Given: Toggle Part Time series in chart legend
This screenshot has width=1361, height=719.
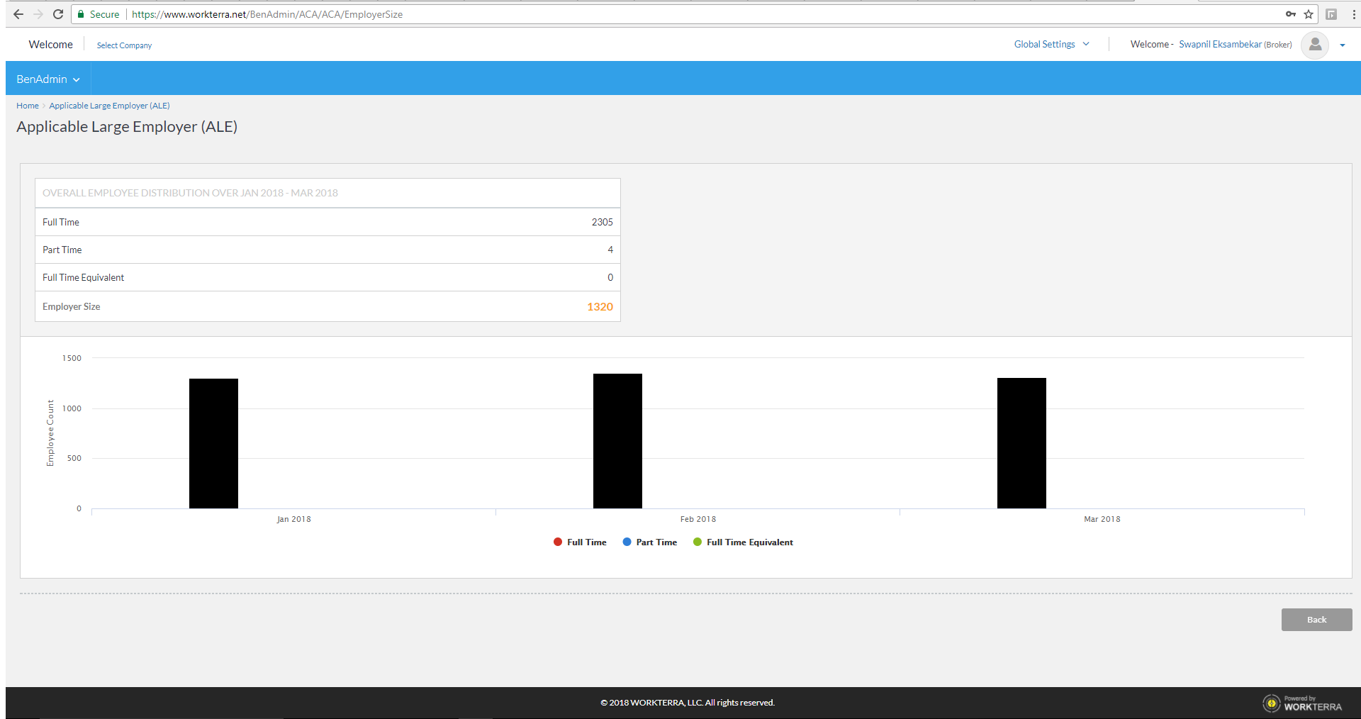Looking at the screenshot, I should (650, 542).
